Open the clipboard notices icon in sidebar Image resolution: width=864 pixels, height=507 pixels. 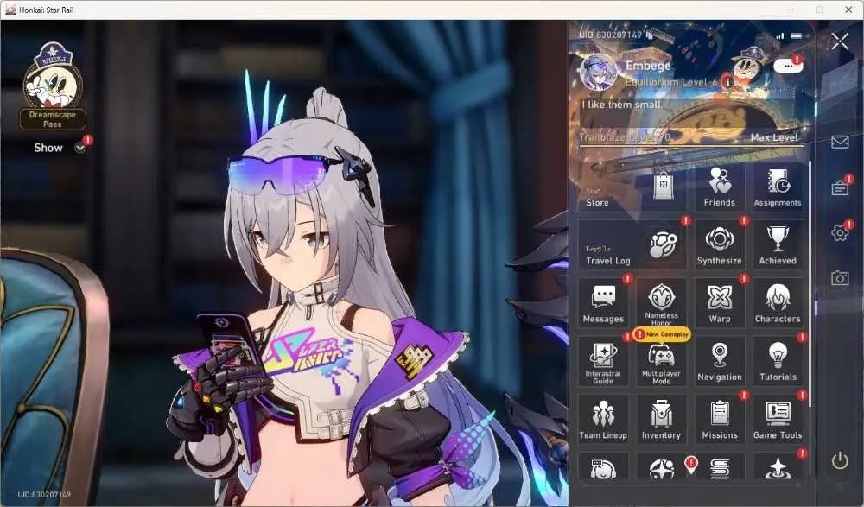tap(840, 188)
